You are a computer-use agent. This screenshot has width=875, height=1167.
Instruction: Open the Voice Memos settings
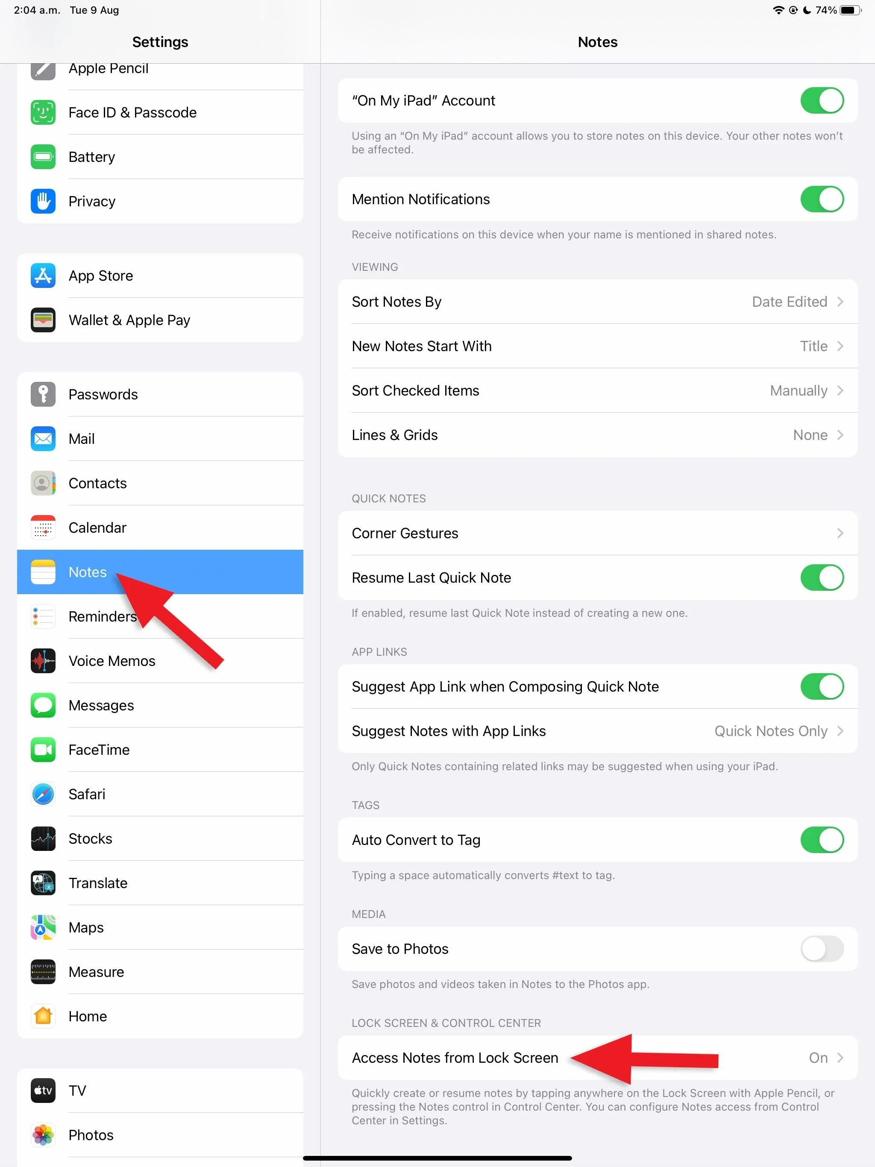pyautogui.click(x=111, y=660)
